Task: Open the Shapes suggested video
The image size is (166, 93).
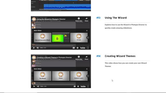Action: tap(61, 76)
